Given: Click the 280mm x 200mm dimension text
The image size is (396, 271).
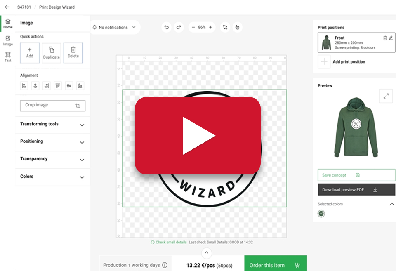Looking at the screenshot, I should 349,42.
